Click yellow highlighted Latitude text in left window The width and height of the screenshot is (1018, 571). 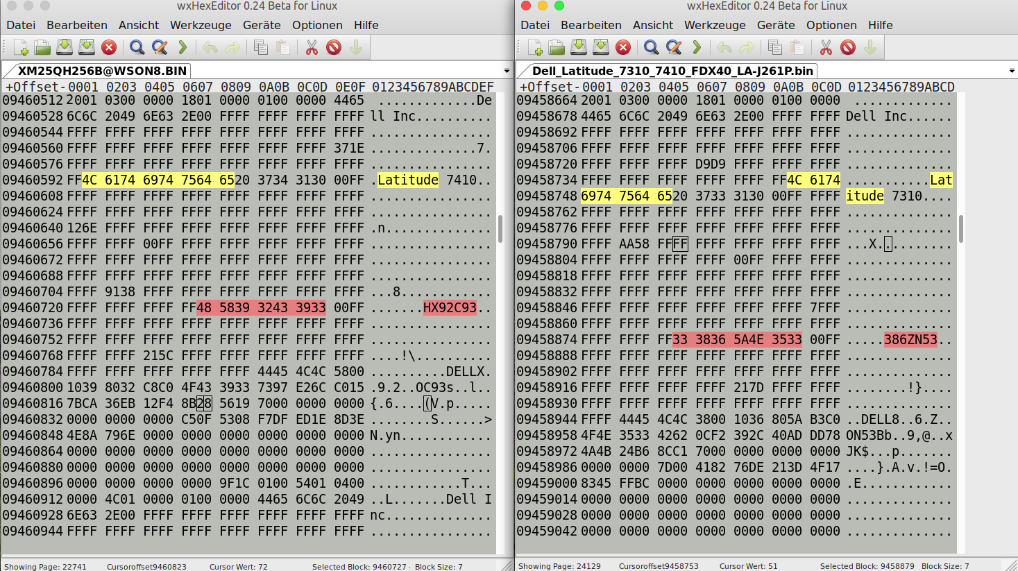coord(408,180)
